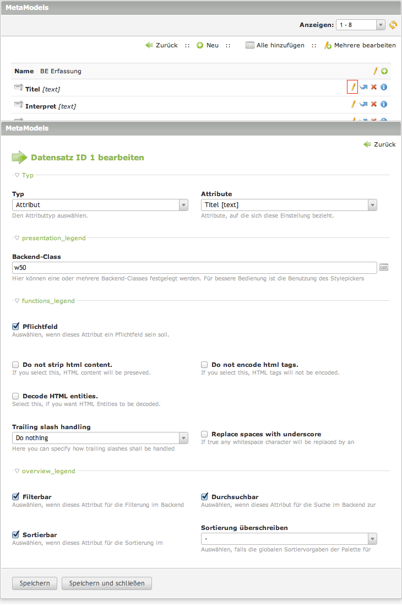Click the move arrow icon for Titel

click(363, 87)
